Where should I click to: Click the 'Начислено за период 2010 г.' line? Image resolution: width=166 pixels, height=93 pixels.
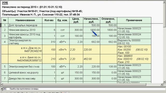point(32,7)
